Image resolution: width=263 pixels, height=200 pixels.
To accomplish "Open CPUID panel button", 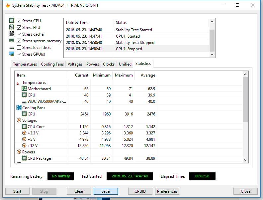I will click(140, 191).
